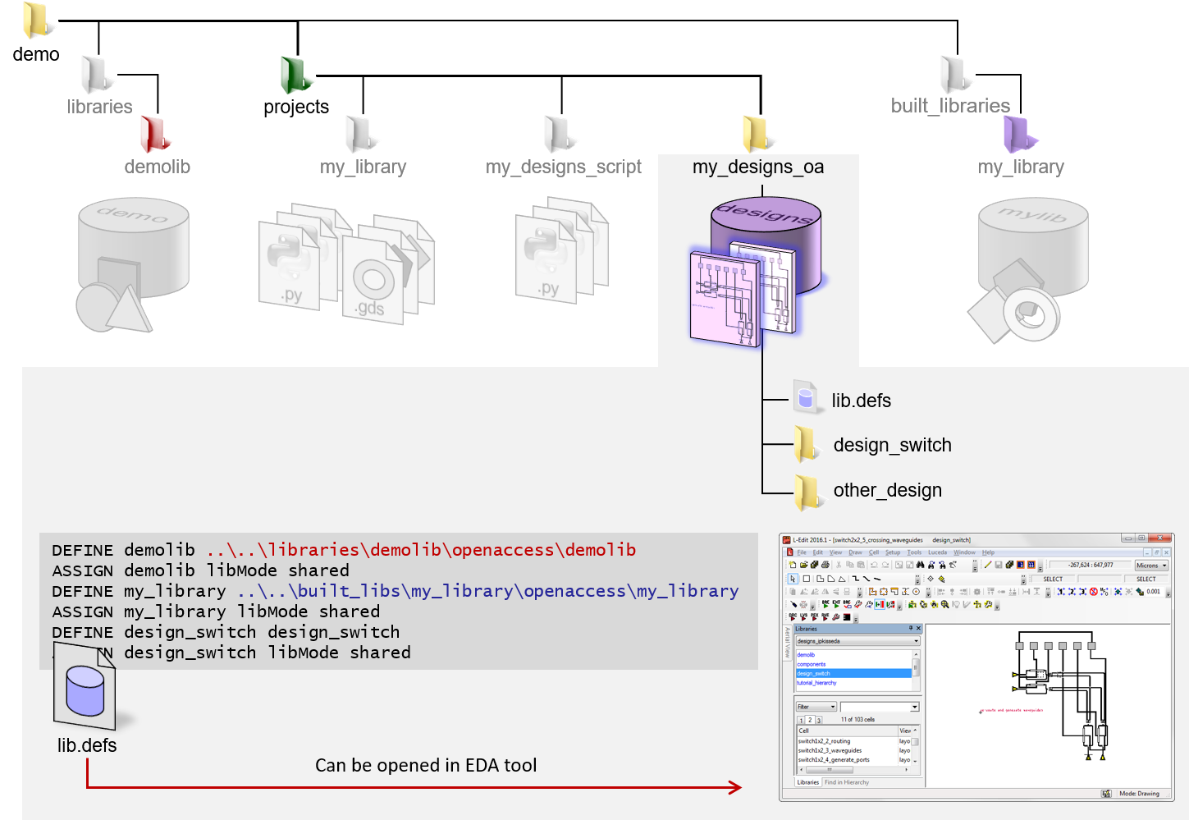Open the Filter dropdown in Libraries panel
This screenshot has width=1189, height=820.
(832, 707)
